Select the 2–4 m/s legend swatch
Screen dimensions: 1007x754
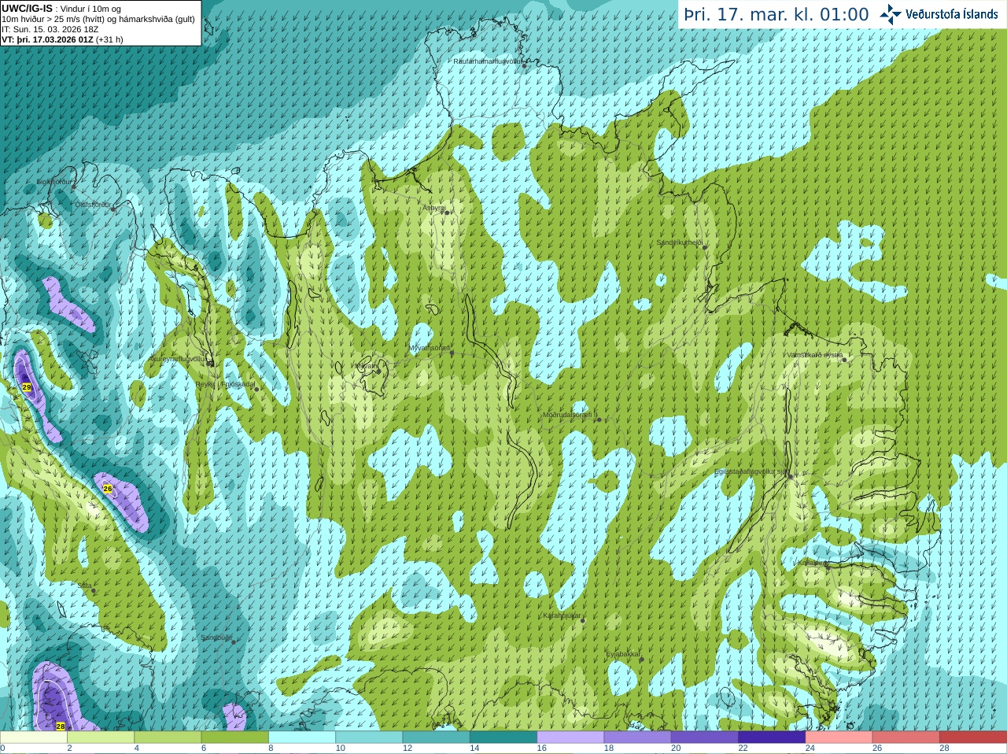coord(101,737)
